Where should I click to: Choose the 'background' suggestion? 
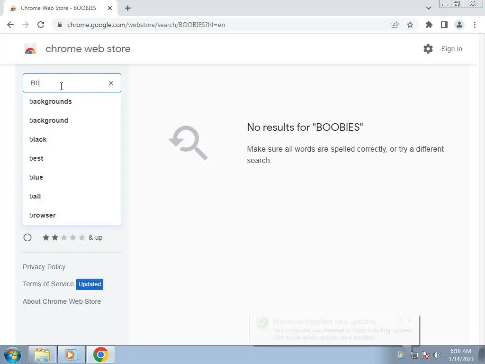pyautogui.click(x=72, y=120)
